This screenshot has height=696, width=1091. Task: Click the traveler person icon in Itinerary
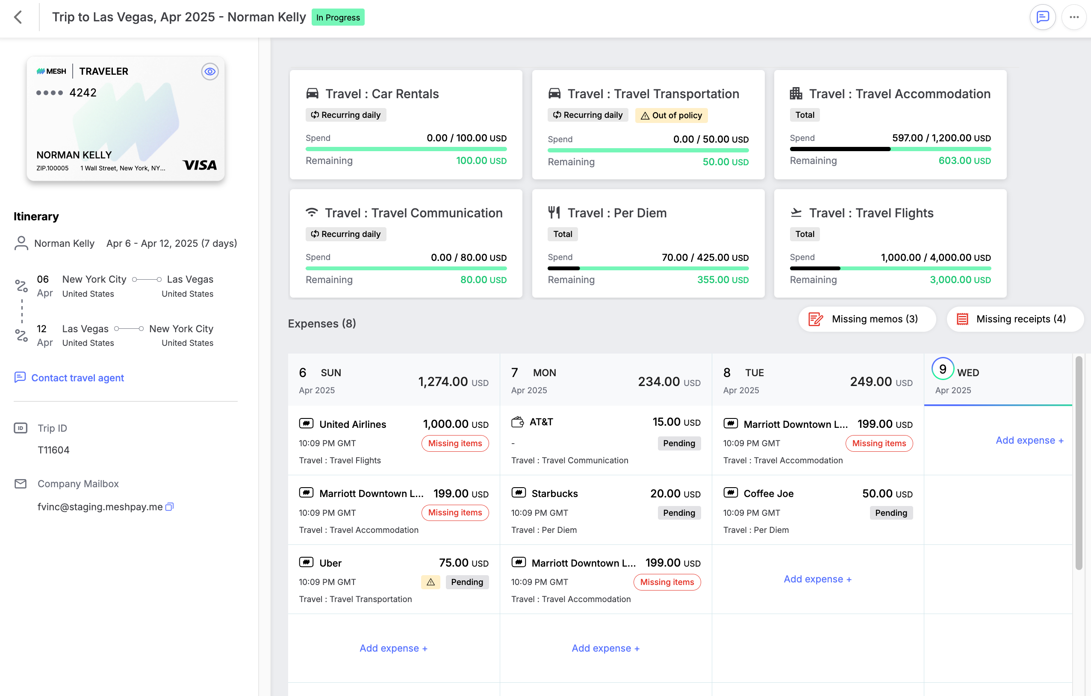[21, 243]
